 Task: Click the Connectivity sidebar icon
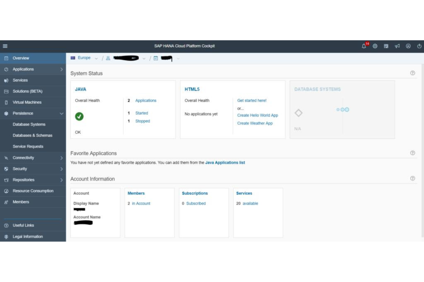pyautogui.click(x=6, y=157)
